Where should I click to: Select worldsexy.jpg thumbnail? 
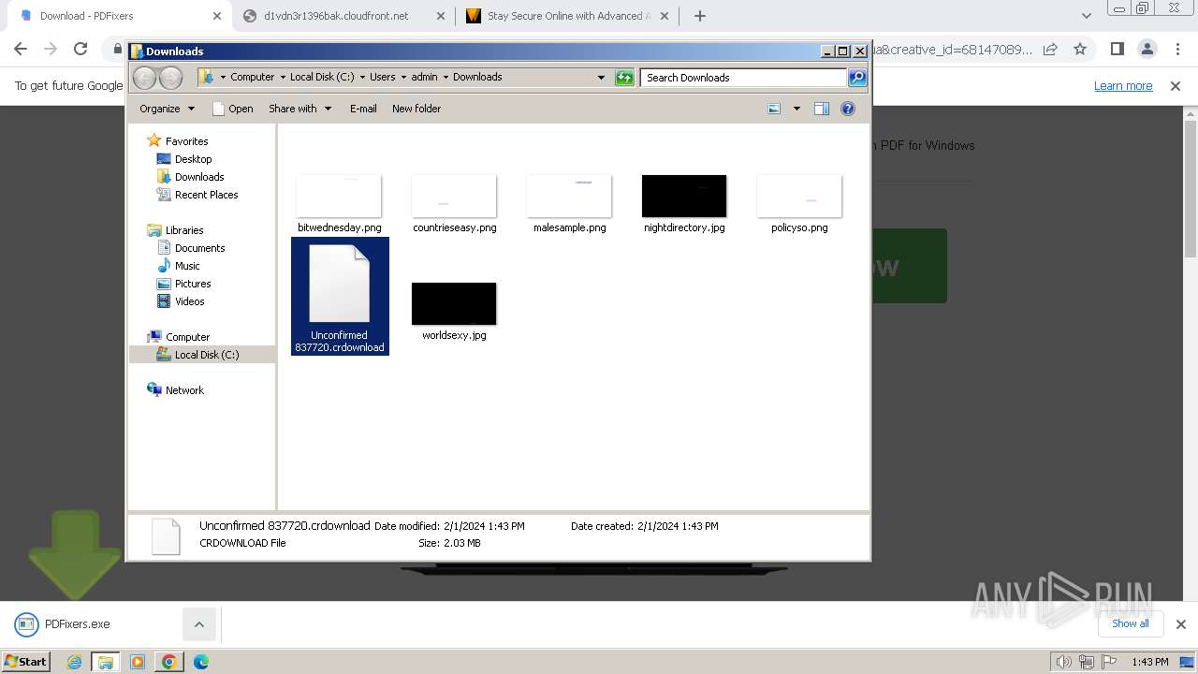pyautogui.click(x=454, y=304)
